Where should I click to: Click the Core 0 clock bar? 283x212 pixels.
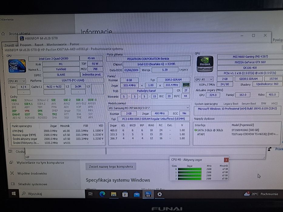pos(190,169)
